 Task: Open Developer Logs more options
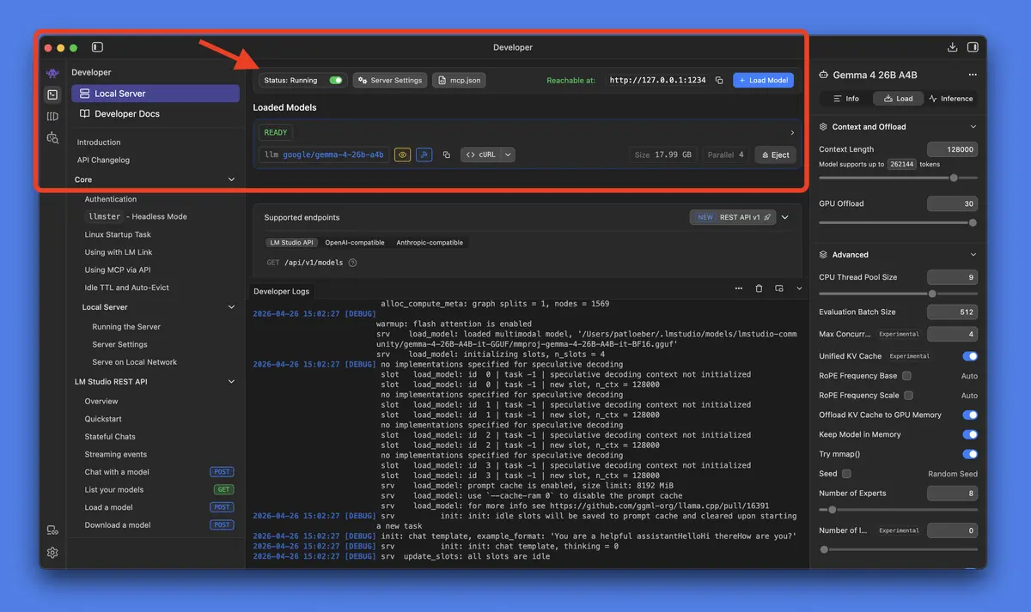point(739,288)
